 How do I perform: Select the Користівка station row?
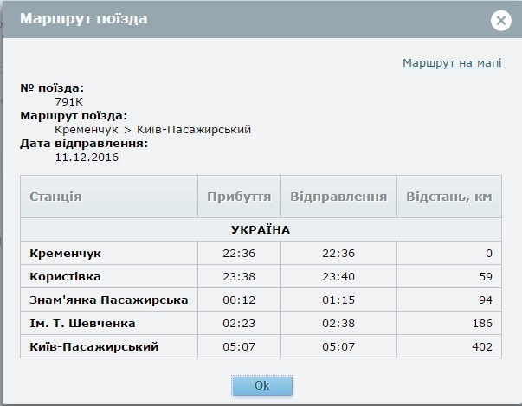point(65,277)
